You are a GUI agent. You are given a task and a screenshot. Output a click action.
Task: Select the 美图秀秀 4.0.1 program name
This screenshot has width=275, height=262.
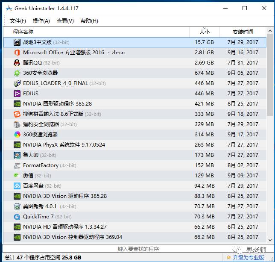point(40,206)
